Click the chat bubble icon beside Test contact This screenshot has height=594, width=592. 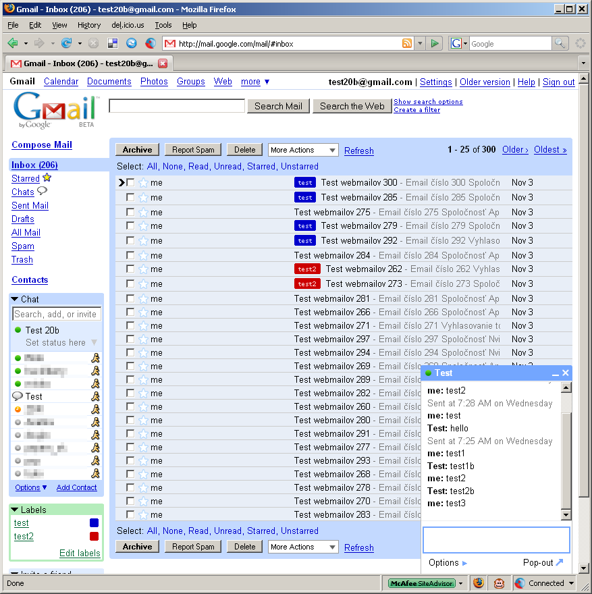click(18, 396)
